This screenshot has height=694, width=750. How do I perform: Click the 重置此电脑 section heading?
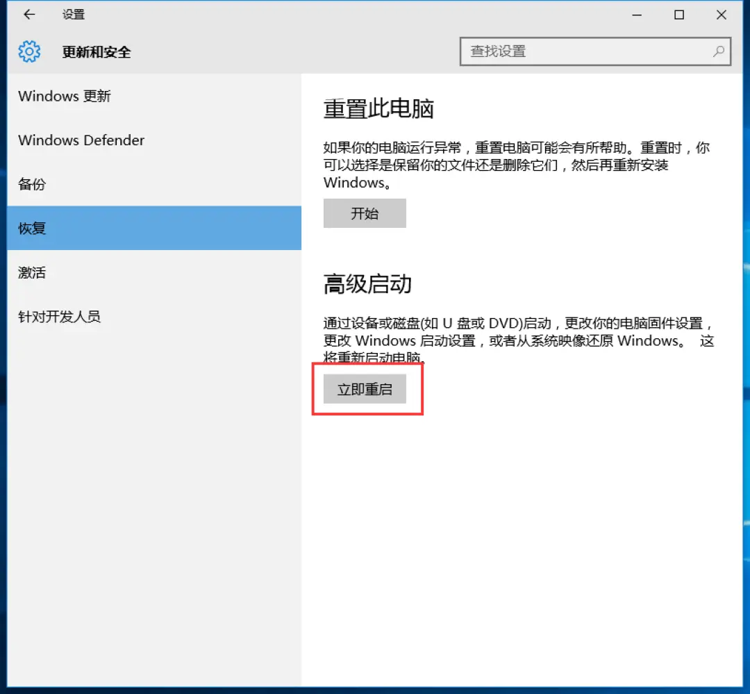(375, 108)
